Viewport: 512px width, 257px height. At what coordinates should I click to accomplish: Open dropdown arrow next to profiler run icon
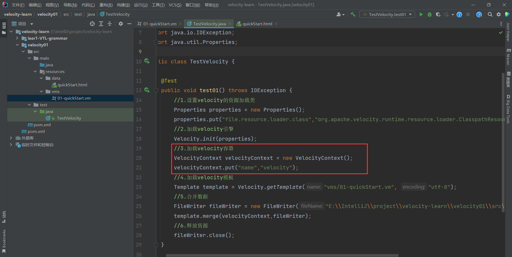tap(453, 15)
